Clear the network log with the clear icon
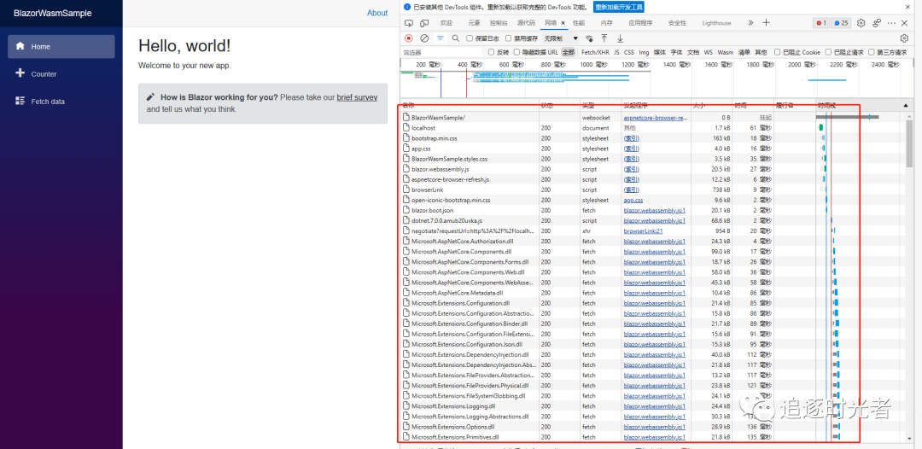922x449 pixels. (424, 38)
